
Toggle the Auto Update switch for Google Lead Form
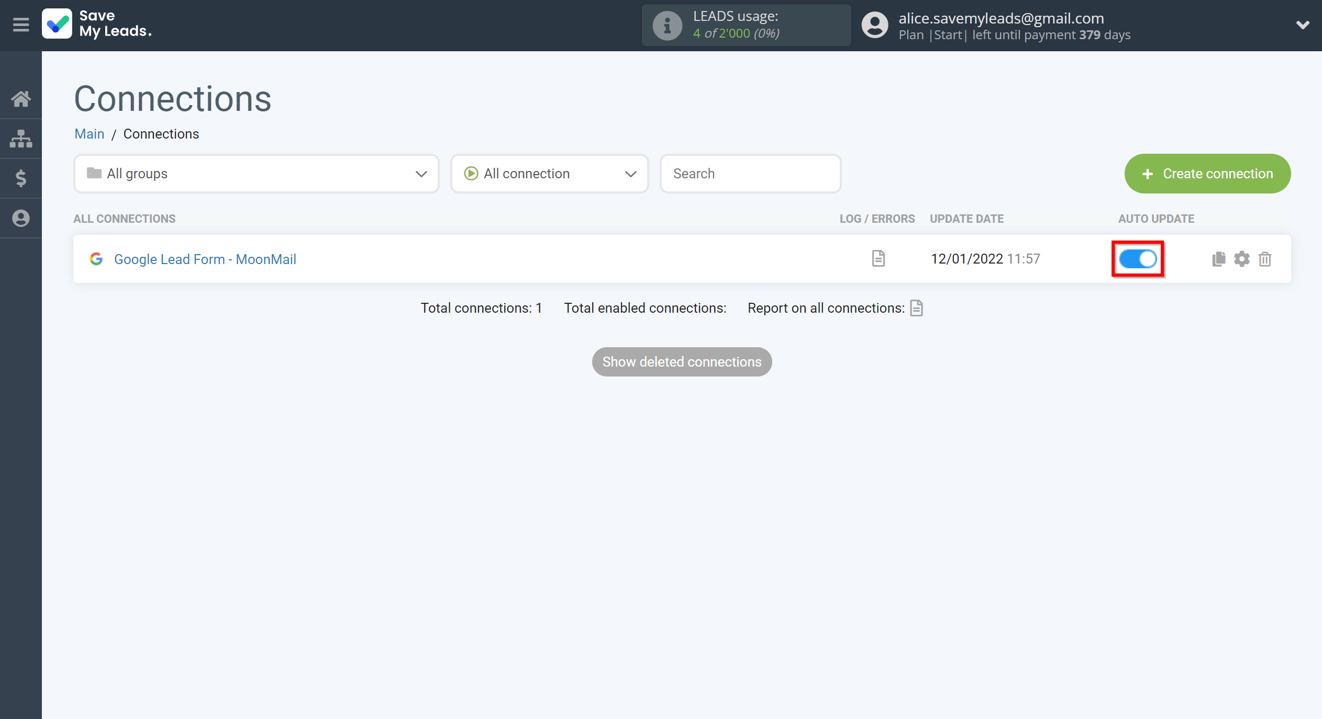1139,258
